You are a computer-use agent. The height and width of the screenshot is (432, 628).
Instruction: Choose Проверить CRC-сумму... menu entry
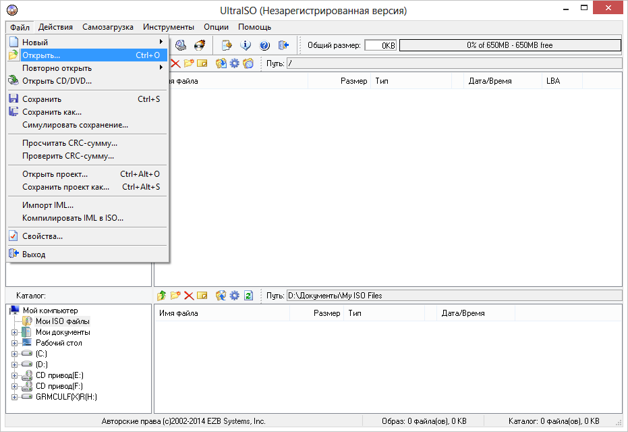coord(87,156)
